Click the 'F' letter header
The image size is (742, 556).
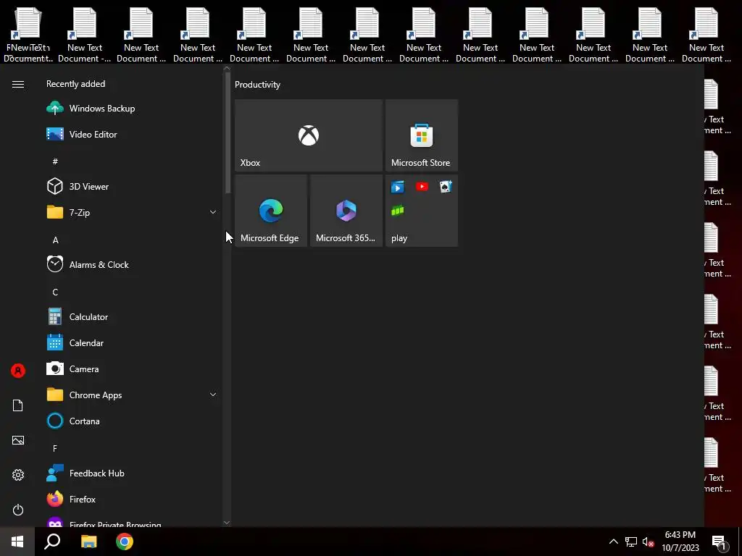(x=55, y=448)
